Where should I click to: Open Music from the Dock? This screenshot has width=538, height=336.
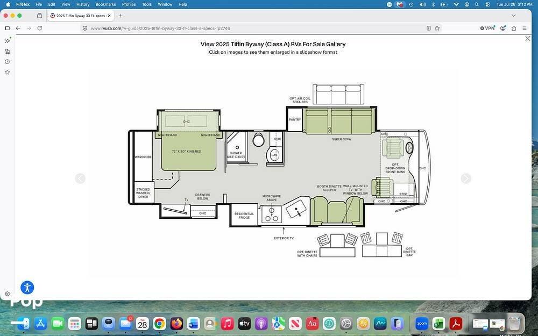pos(227,324)
